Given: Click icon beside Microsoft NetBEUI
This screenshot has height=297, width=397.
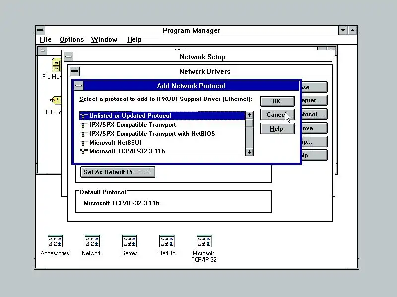Looking at the screenshot, I should click(x=84, y=143).
